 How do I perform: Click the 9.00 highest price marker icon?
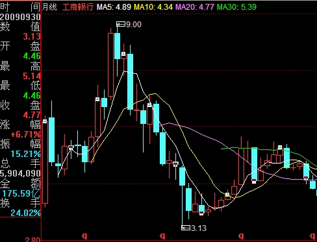point(121,24)
